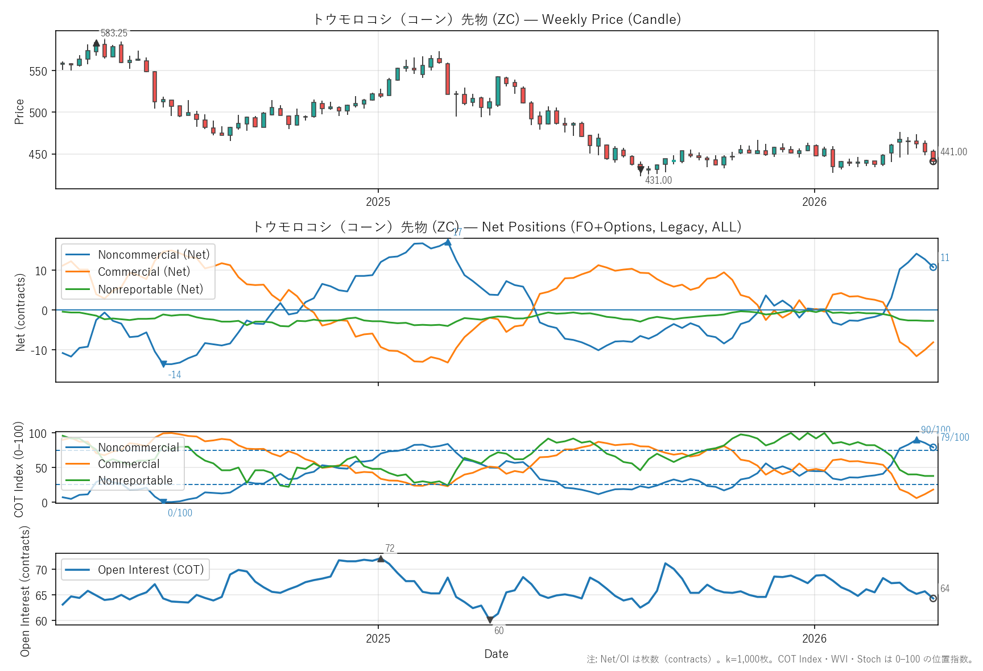Select Noncommercial (Net) legend entry
Screen dimensions: 983x671
click(x=154, y=255)
